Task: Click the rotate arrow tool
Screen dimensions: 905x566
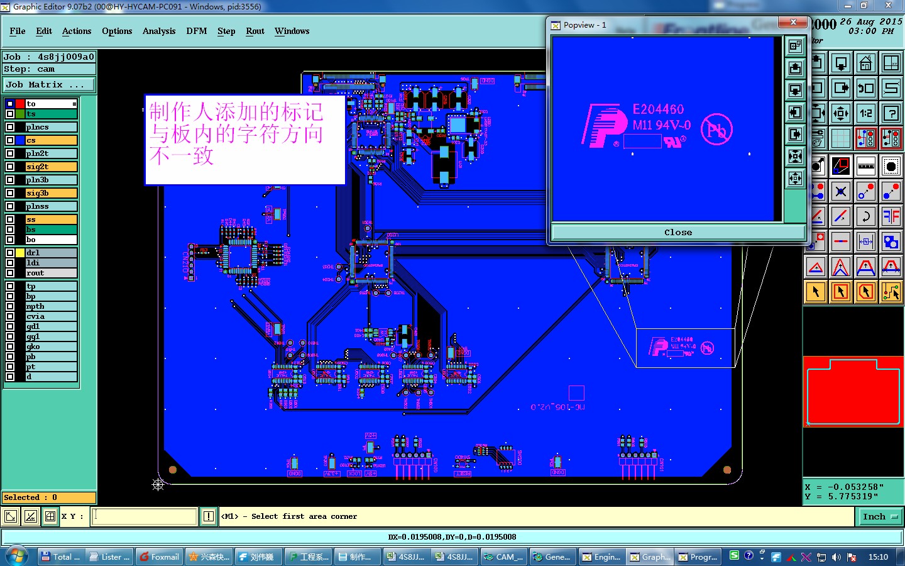Action: point(866,216)
